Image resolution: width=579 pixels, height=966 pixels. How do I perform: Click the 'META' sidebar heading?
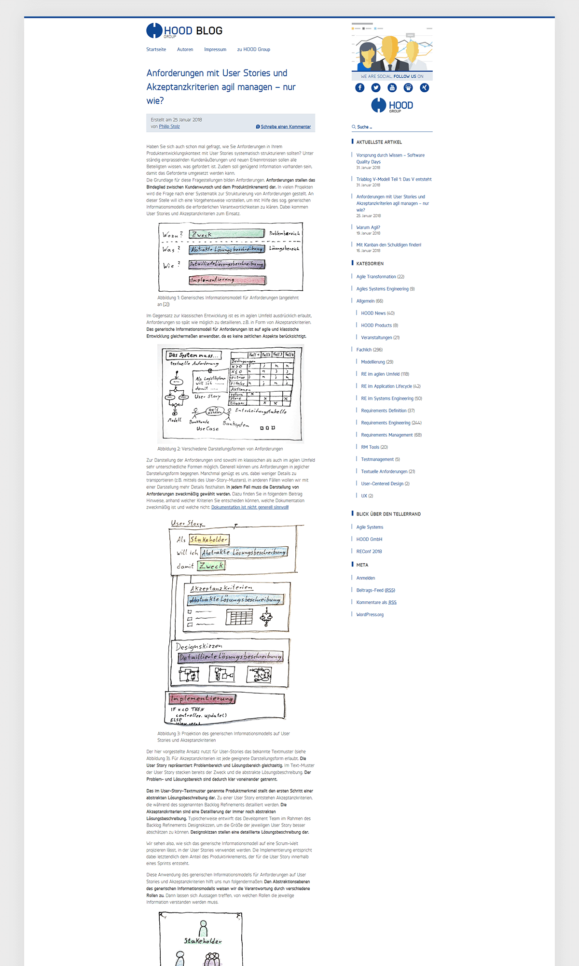click(x=362, y=565)
